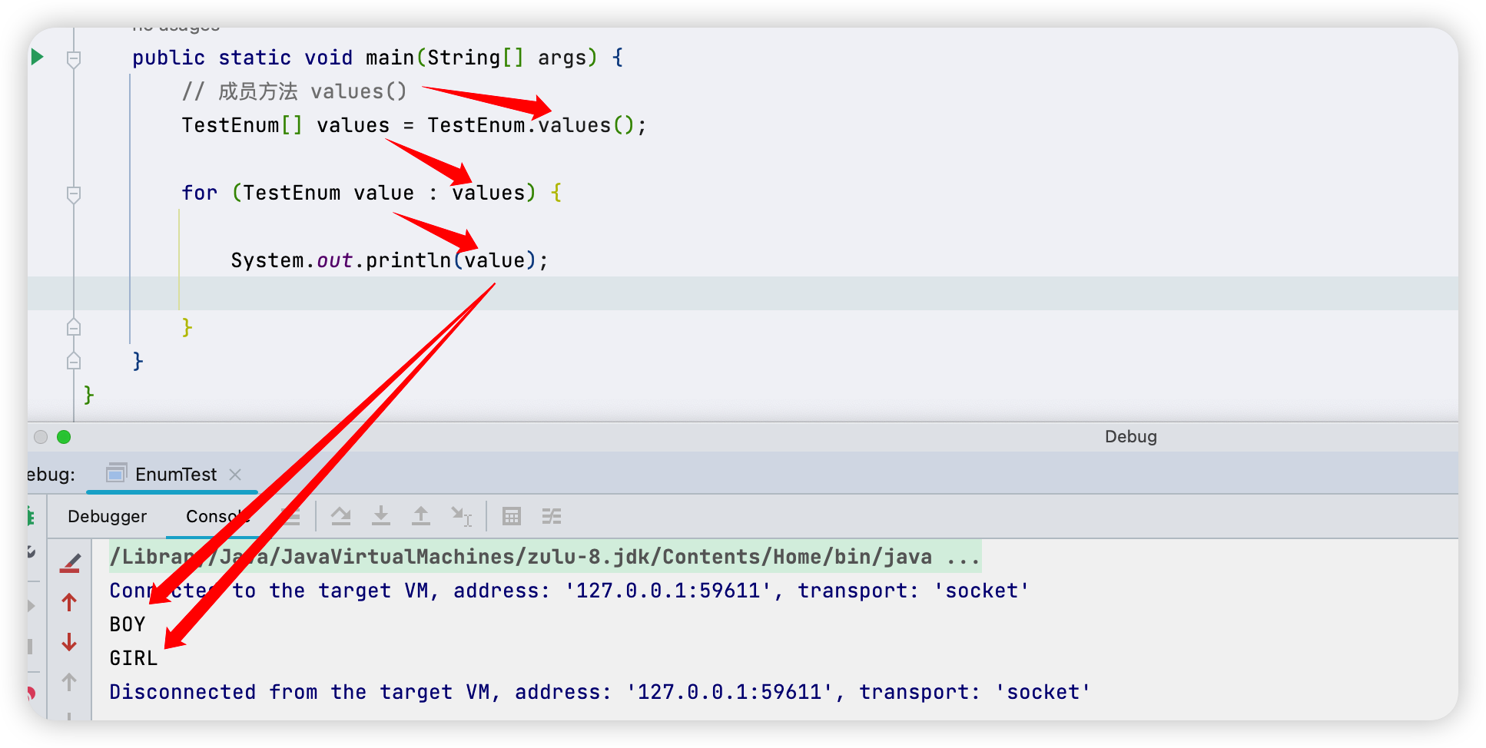The height and width of the screenshot is (748, 1486).
Task: Click the green window zoom button
Action: click(x=64, y=437)
